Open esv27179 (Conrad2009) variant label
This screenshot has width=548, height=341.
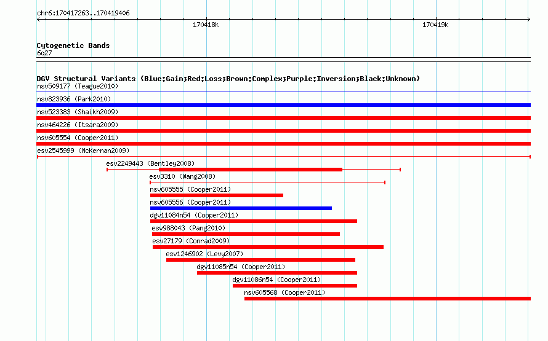[191, 241]
